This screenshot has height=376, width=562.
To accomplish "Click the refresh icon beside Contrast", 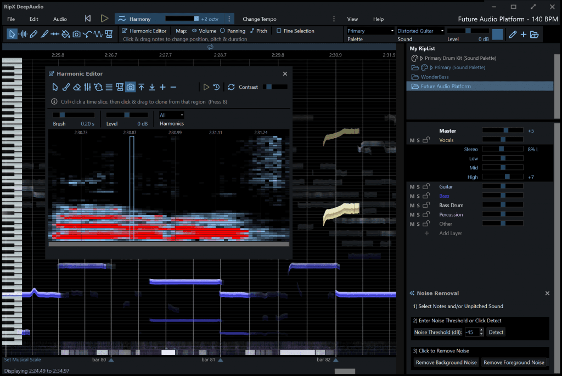I will point(231,87).
